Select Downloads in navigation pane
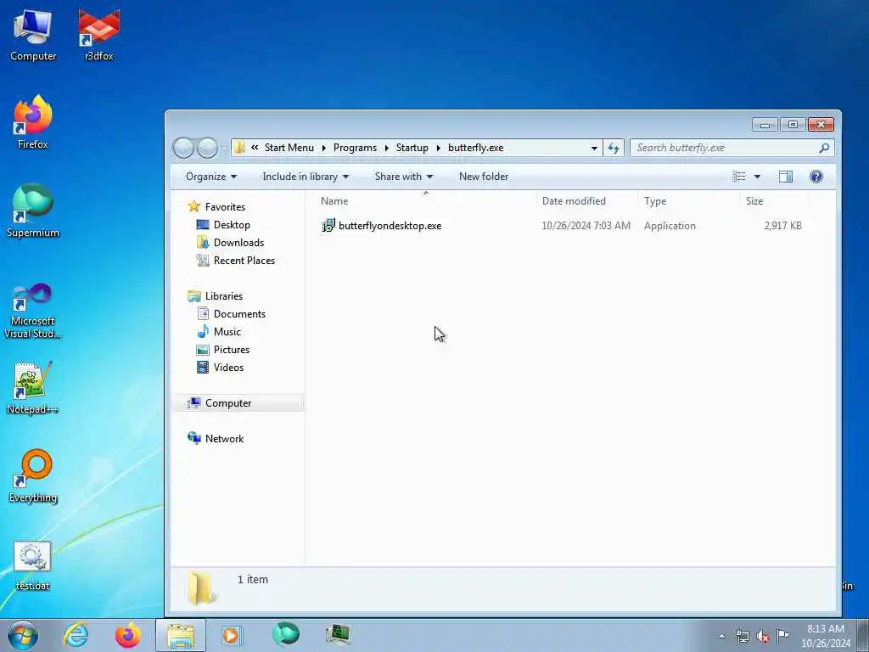 coord(238,242)
